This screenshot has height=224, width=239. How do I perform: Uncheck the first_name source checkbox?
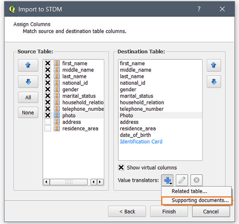click(48, 63)
